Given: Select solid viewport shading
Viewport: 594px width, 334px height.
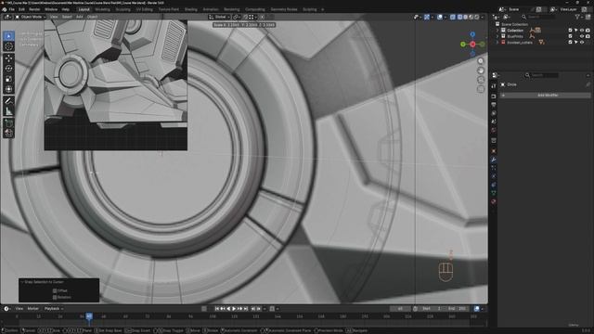Looking at the screenshot, I should point(465,17).
